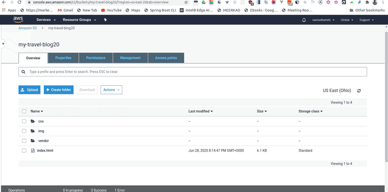
Task: Open the index.html object link
Action: pos(45,151)
